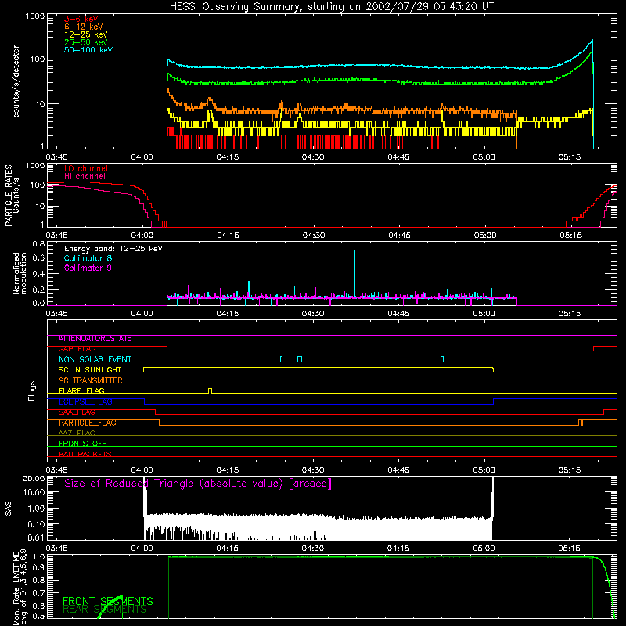This screenshot has width=626, height=626.
Task: Click the SC_IN_SUNLIGHT flag label
Action: point(90,369)
